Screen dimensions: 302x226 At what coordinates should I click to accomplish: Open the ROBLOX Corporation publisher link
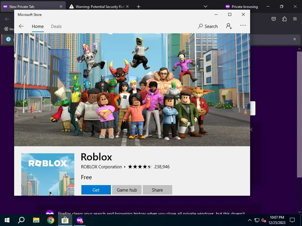[101, 167]
